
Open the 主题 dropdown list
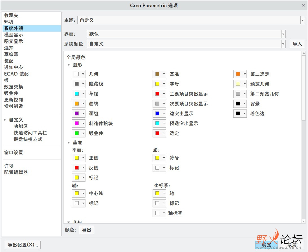[302, 20]
